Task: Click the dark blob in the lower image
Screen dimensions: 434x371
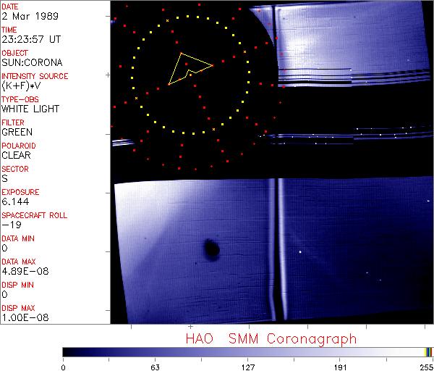Action: (x=212, y=250)
